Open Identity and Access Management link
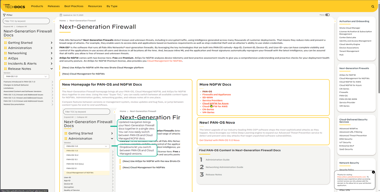 [355, 41]
